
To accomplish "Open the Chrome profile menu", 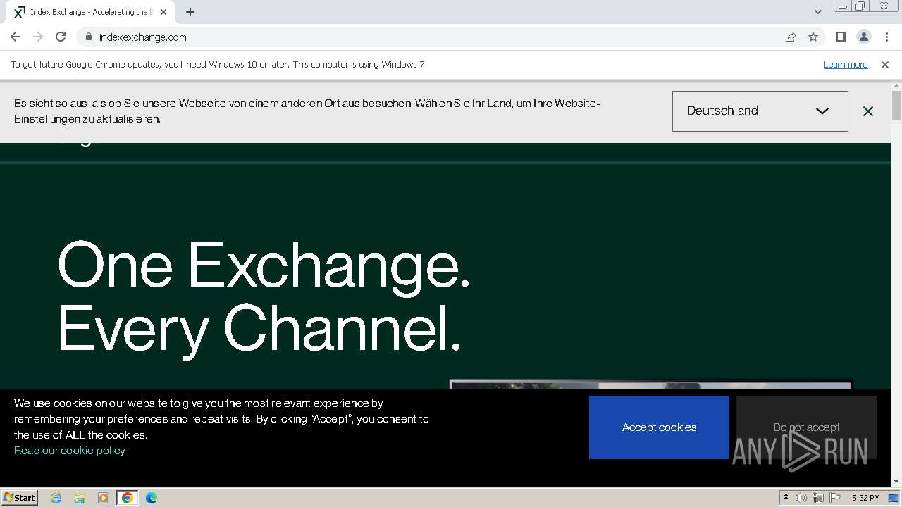I will [863, 37].
